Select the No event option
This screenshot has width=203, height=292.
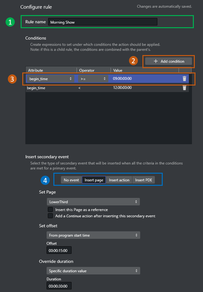point(71,180)
